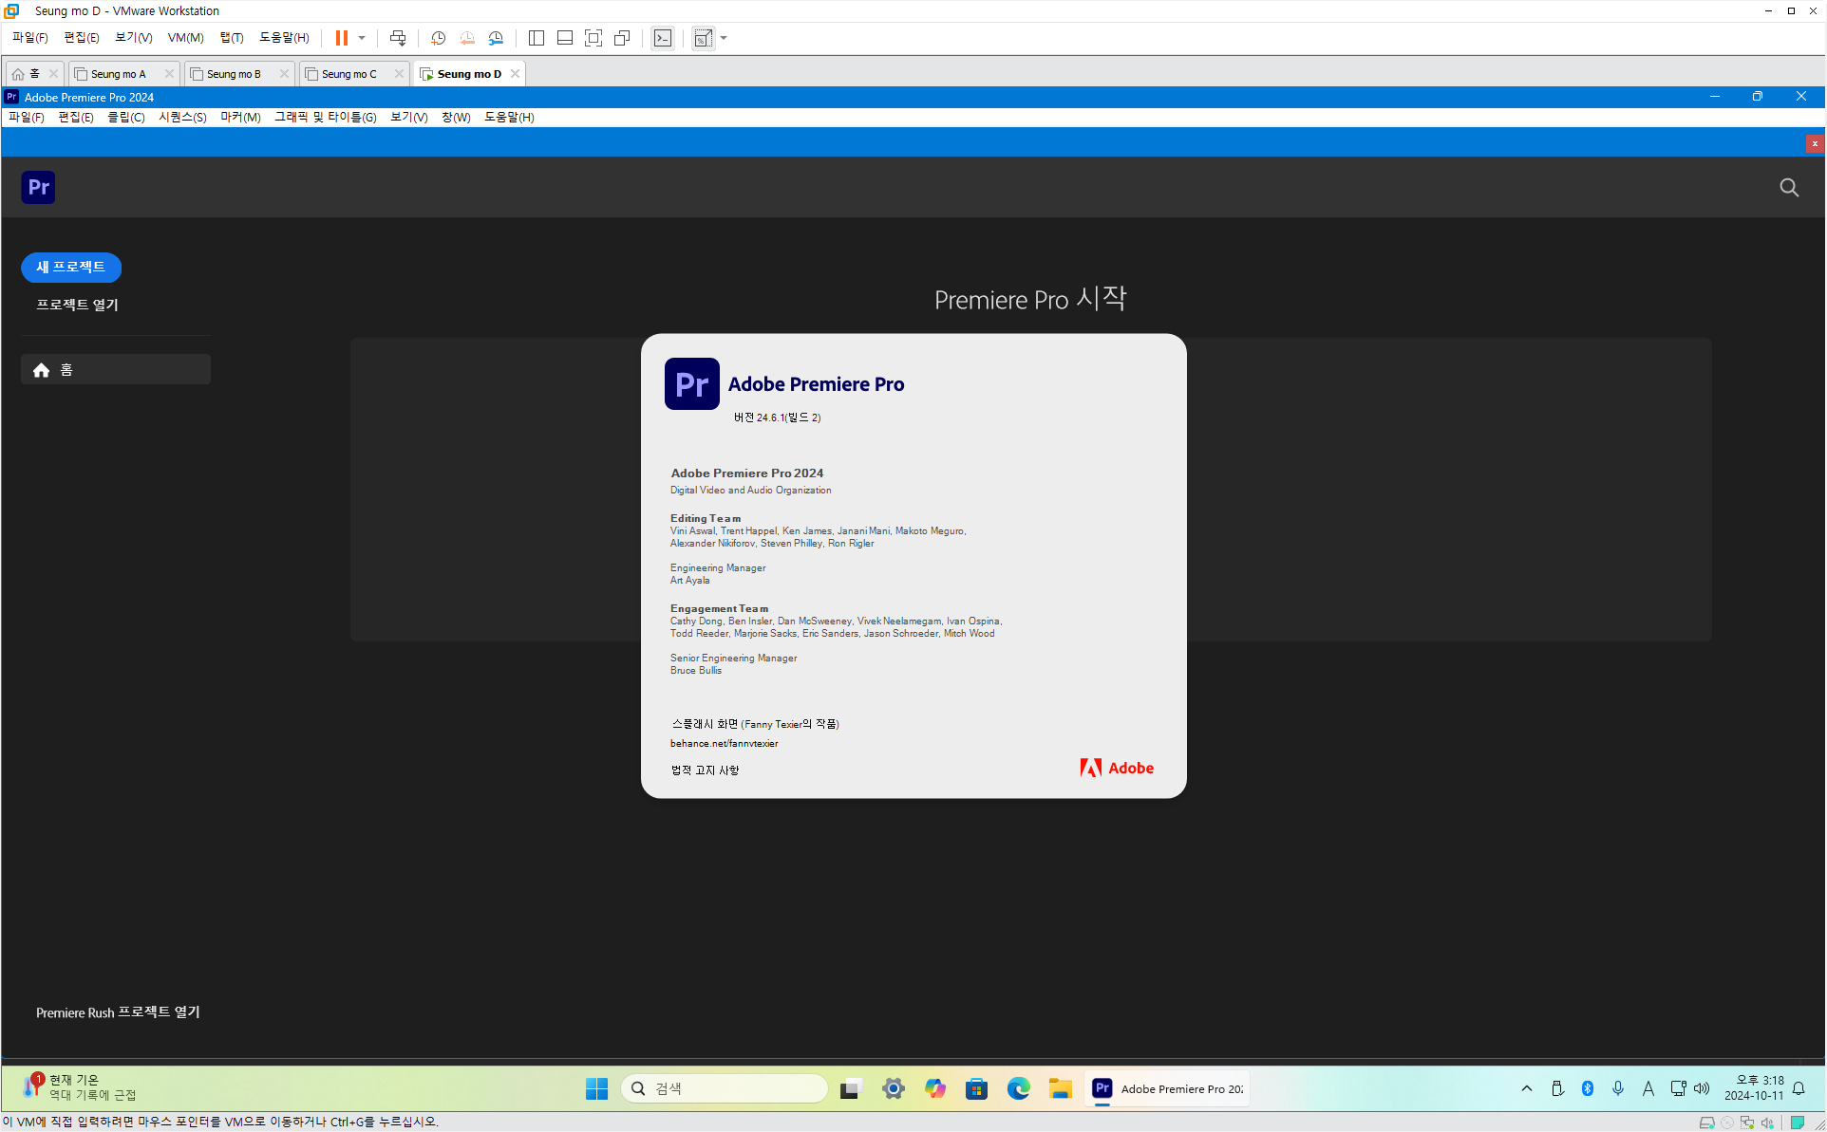Open 그래픽 및 타이틀(G) menu

(325, 118)
